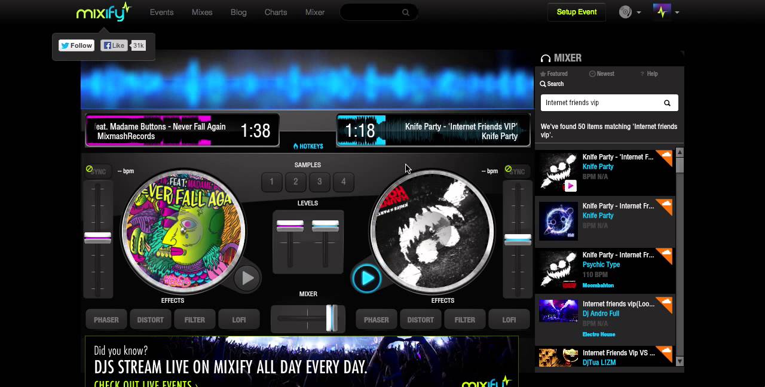The height and width of the screenshot is (387, 765).
Task: Open the Mixer page in navigation
Action: pos(315,12)
